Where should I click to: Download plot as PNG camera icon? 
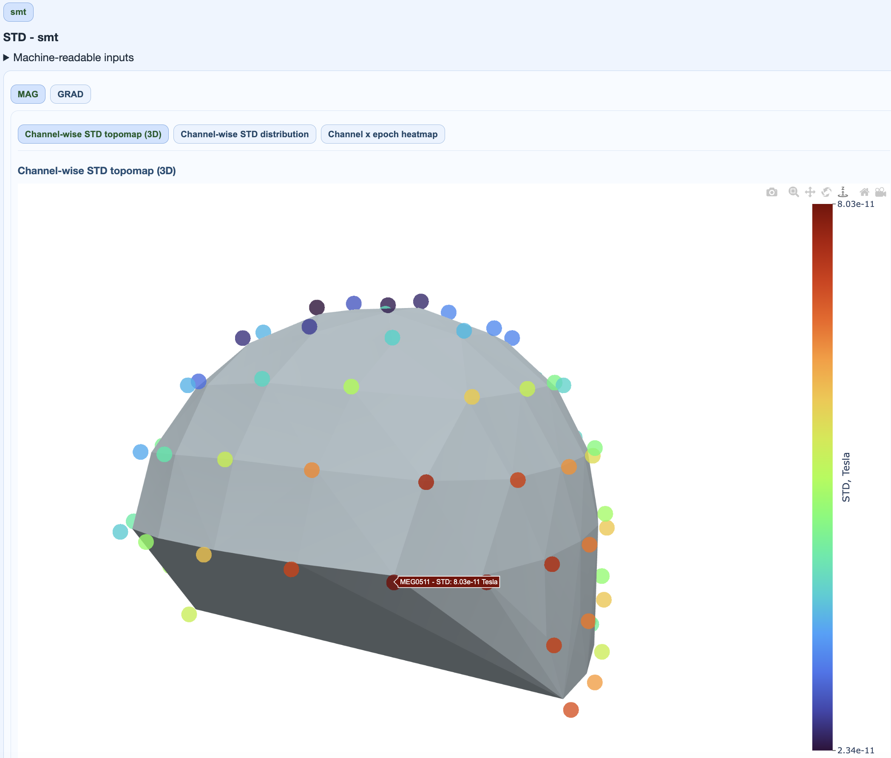click(x=772, y=192)
